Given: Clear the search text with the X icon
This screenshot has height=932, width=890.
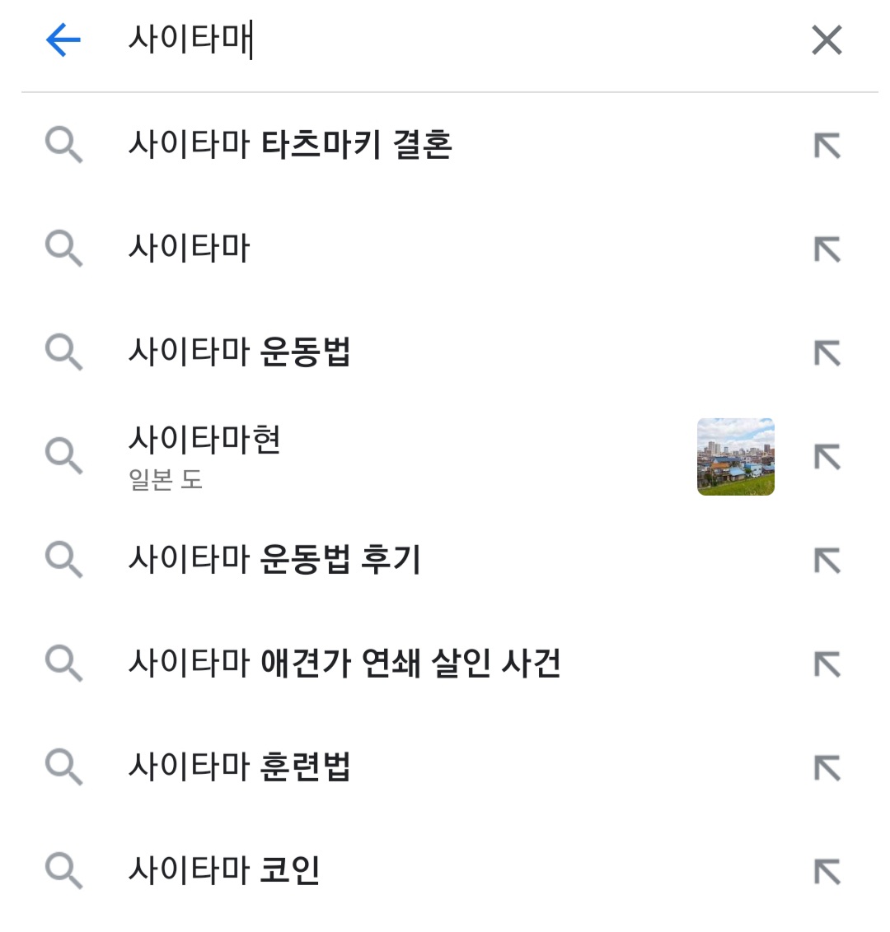Looking at the screenshot, I should coord(827,40).
